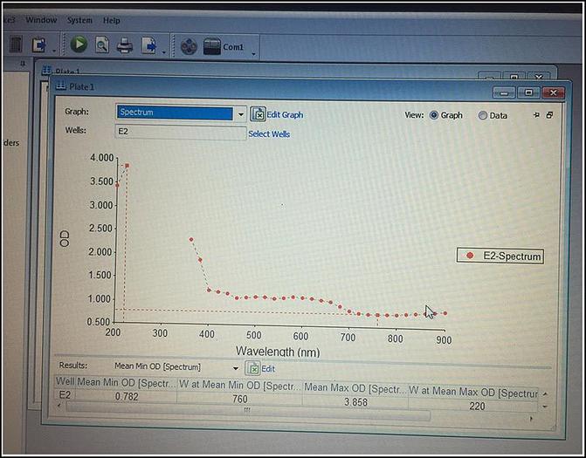This screenshot has height=458, width=586.
Task: Expand the Graph Spectrum dropdown
Action: 241,114
